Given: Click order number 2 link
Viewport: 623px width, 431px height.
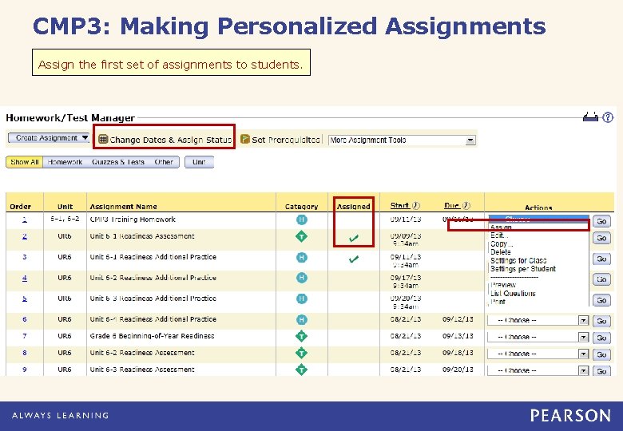Looking at the screenshot, I should point(25,236).
